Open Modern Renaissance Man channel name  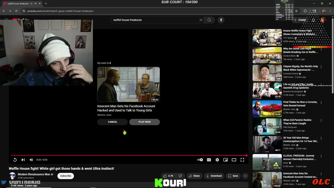point(34,174)
